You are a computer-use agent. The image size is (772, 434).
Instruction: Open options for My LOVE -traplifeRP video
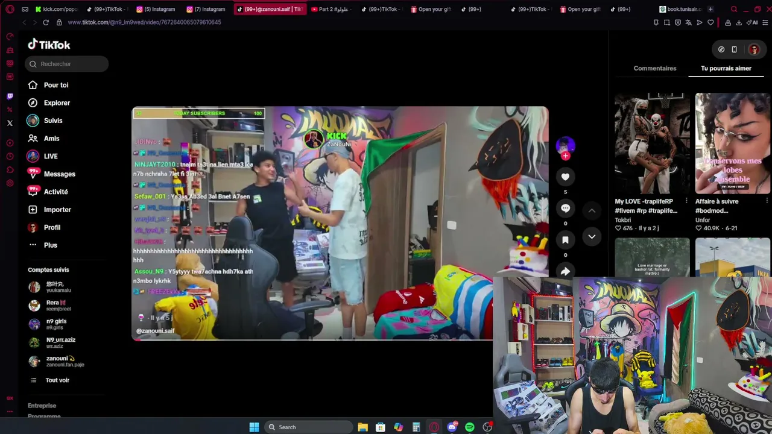tap(686, 201)
